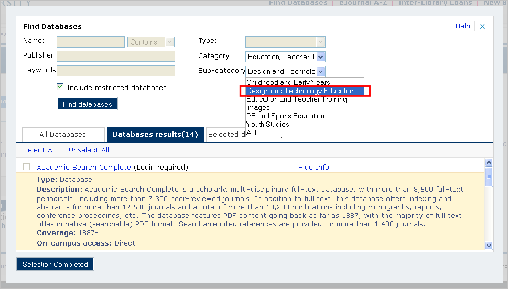This screenshot has width=508, height=289.
Task: Click the Selection Completed button
Action: coord(55,264)
